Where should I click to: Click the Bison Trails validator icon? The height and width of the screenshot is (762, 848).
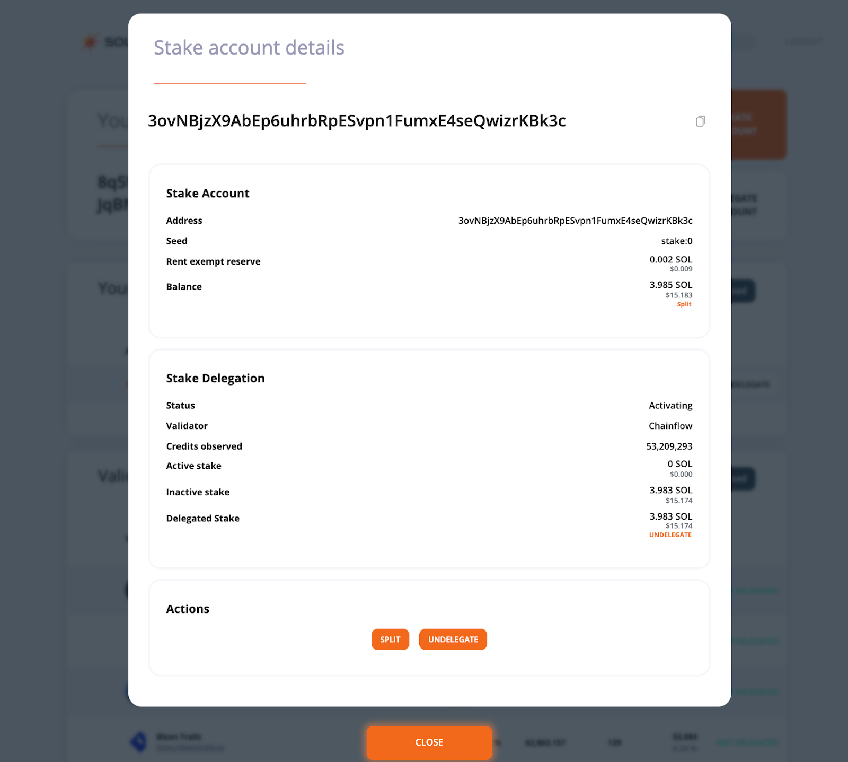[139, 741]
